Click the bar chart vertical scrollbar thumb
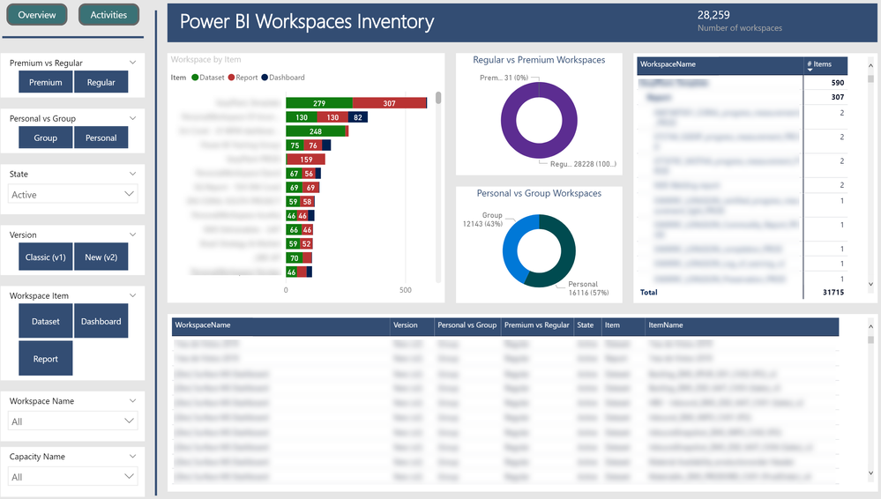 [x=438, y=98]
